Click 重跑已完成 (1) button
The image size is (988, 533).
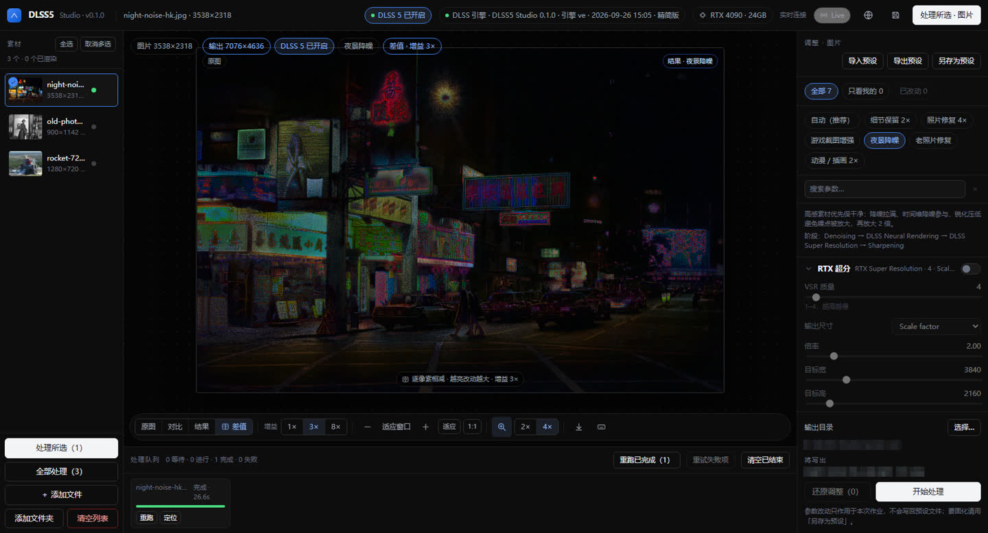pos(646,460)
